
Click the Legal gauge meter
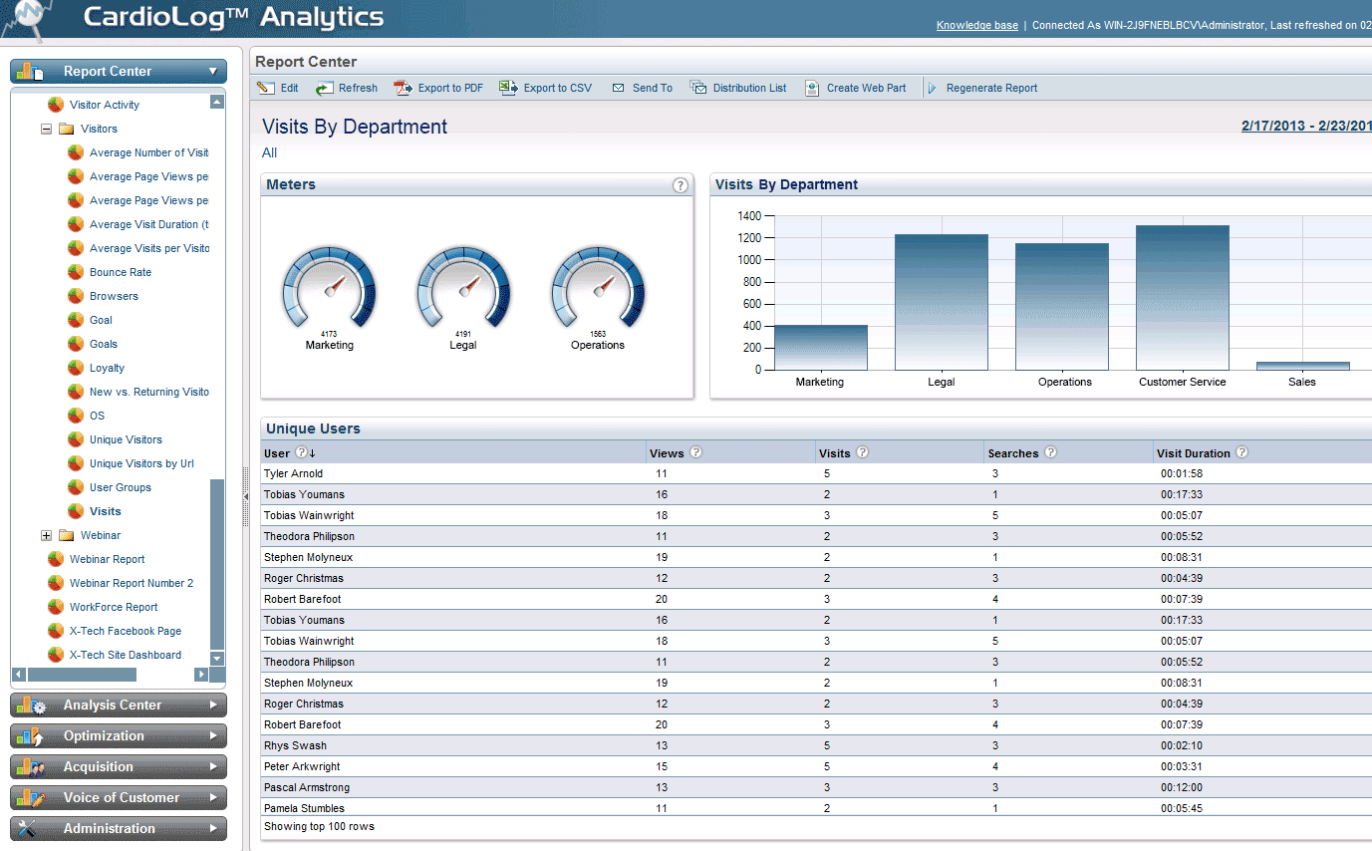(x=463, y=289)
